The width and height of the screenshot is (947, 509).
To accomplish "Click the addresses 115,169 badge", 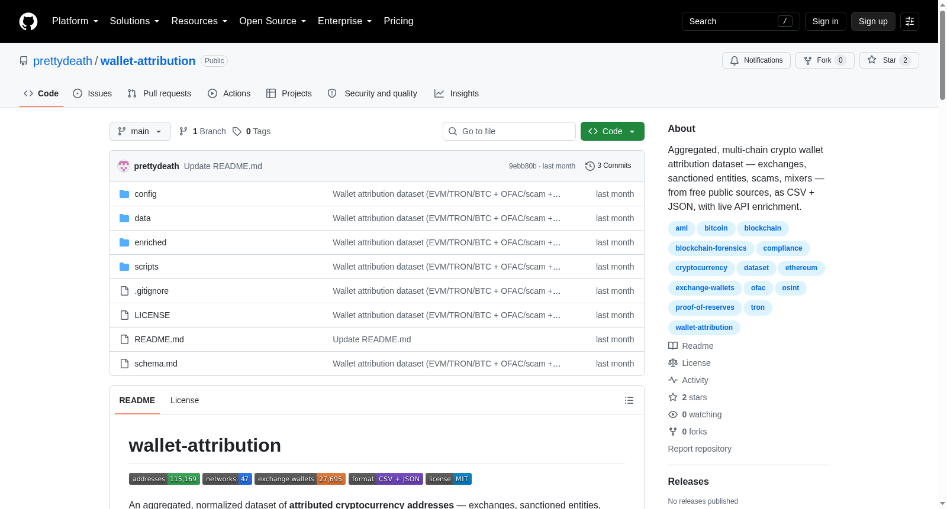I will [x=165, y=479].
